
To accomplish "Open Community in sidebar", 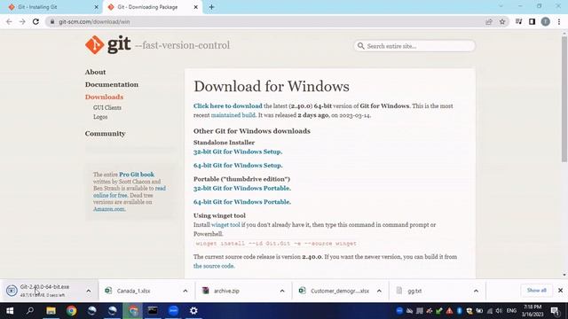I will 105,134.
